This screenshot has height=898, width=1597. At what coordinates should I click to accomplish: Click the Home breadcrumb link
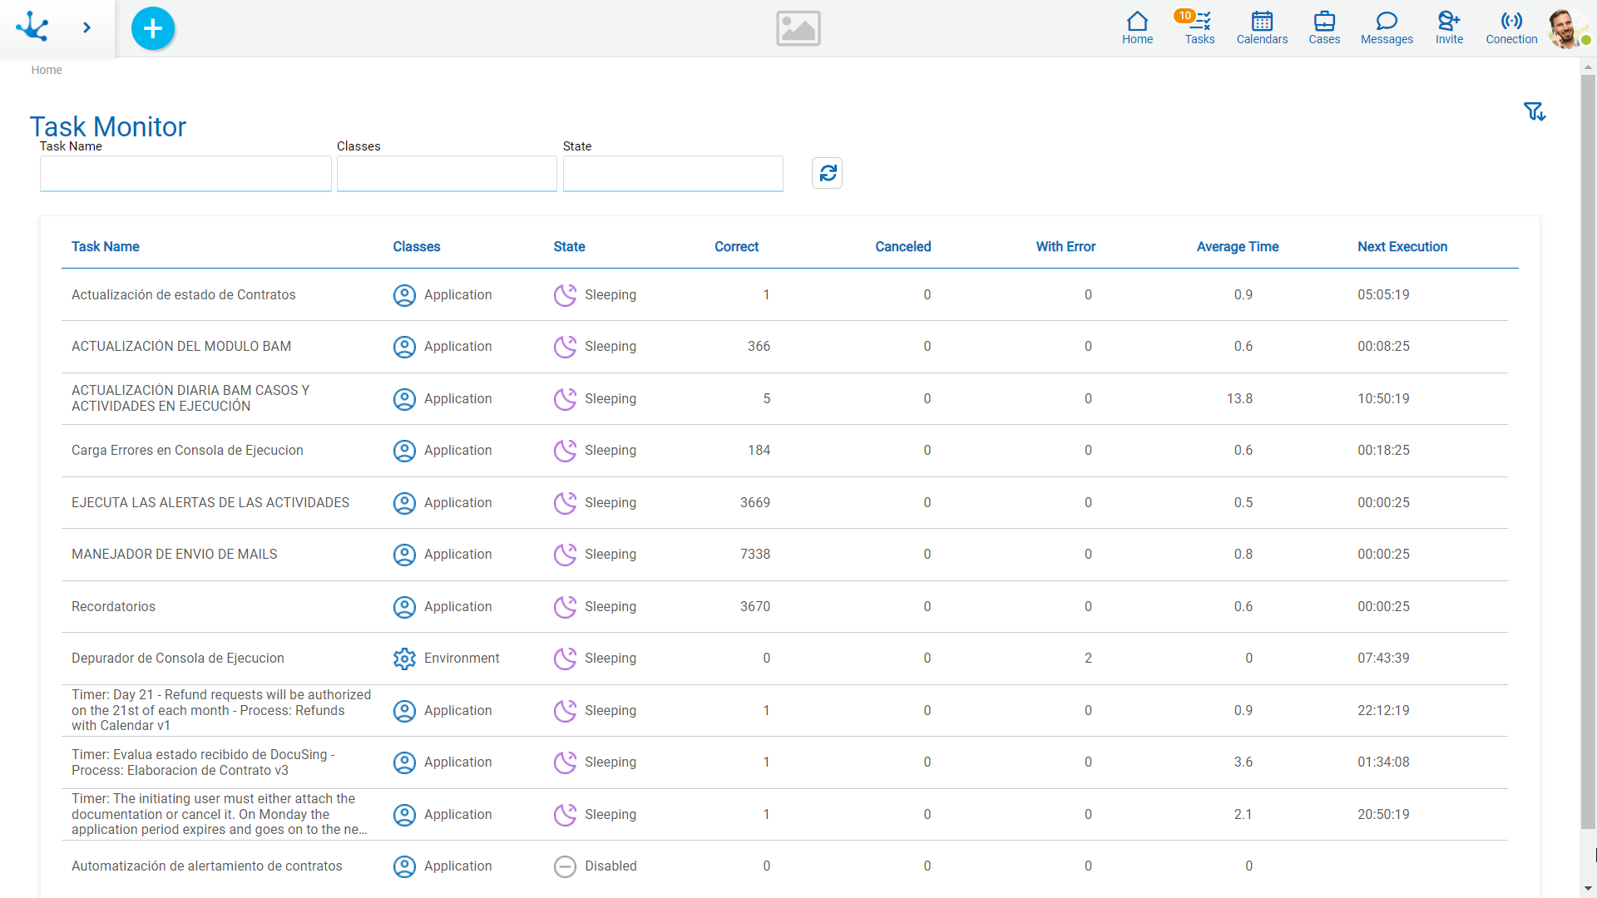click(47, 70)
